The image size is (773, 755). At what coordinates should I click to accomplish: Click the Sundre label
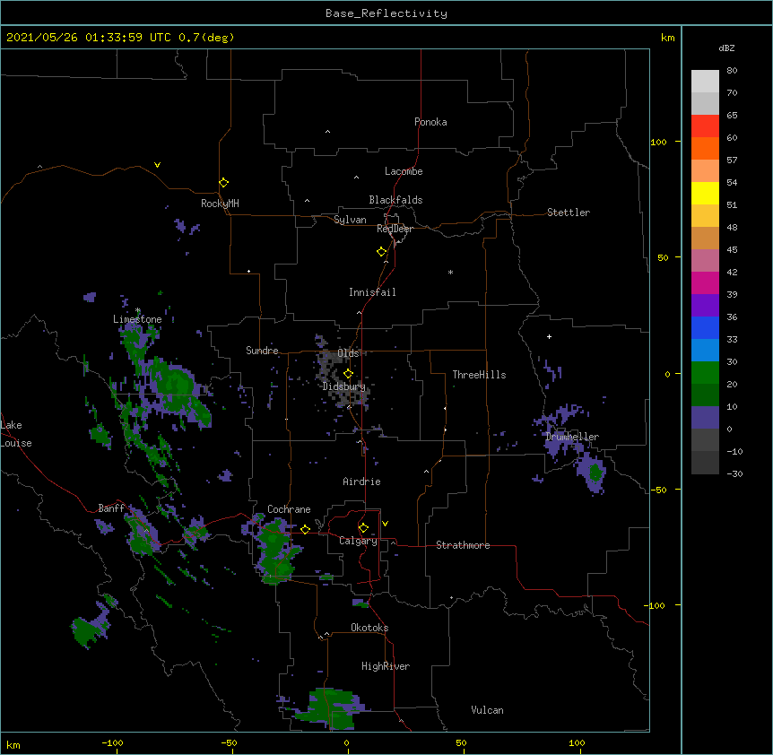(262, 351)
